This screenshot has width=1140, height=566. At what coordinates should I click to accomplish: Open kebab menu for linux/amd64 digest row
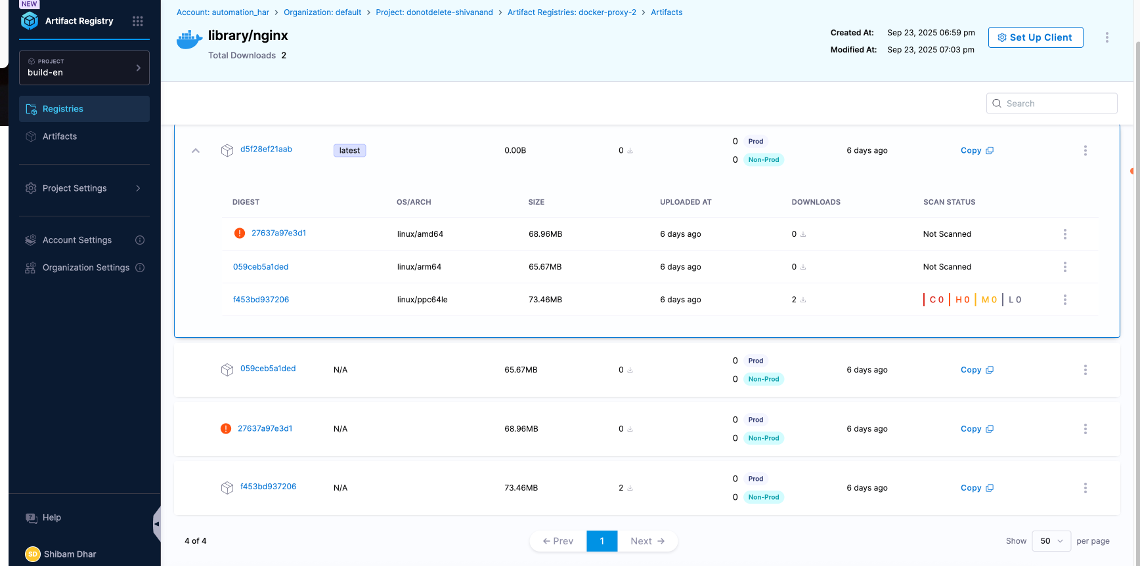tap(1064, 234)
